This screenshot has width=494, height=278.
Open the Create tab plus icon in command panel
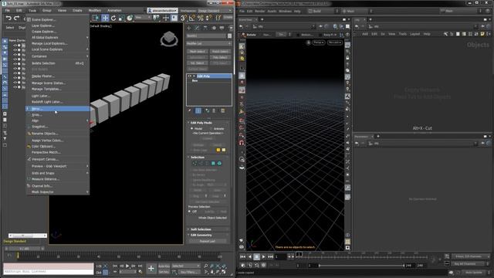pyautogui.click(x=189, y=28)
